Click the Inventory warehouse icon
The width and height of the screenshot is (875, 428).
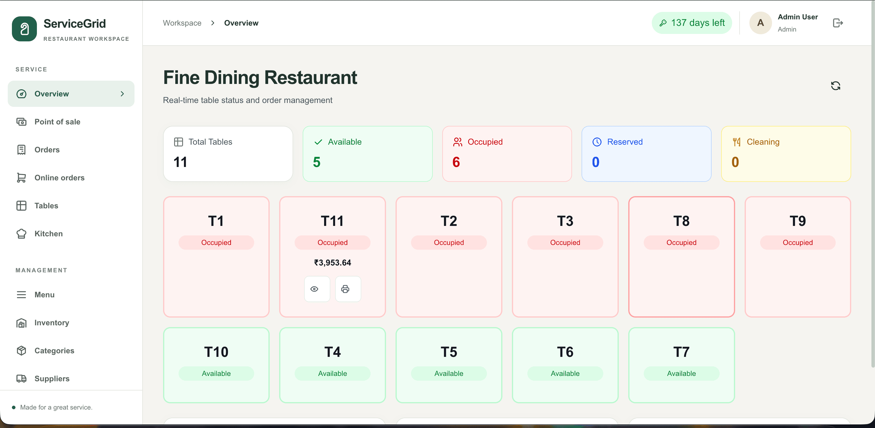[21, 323]
